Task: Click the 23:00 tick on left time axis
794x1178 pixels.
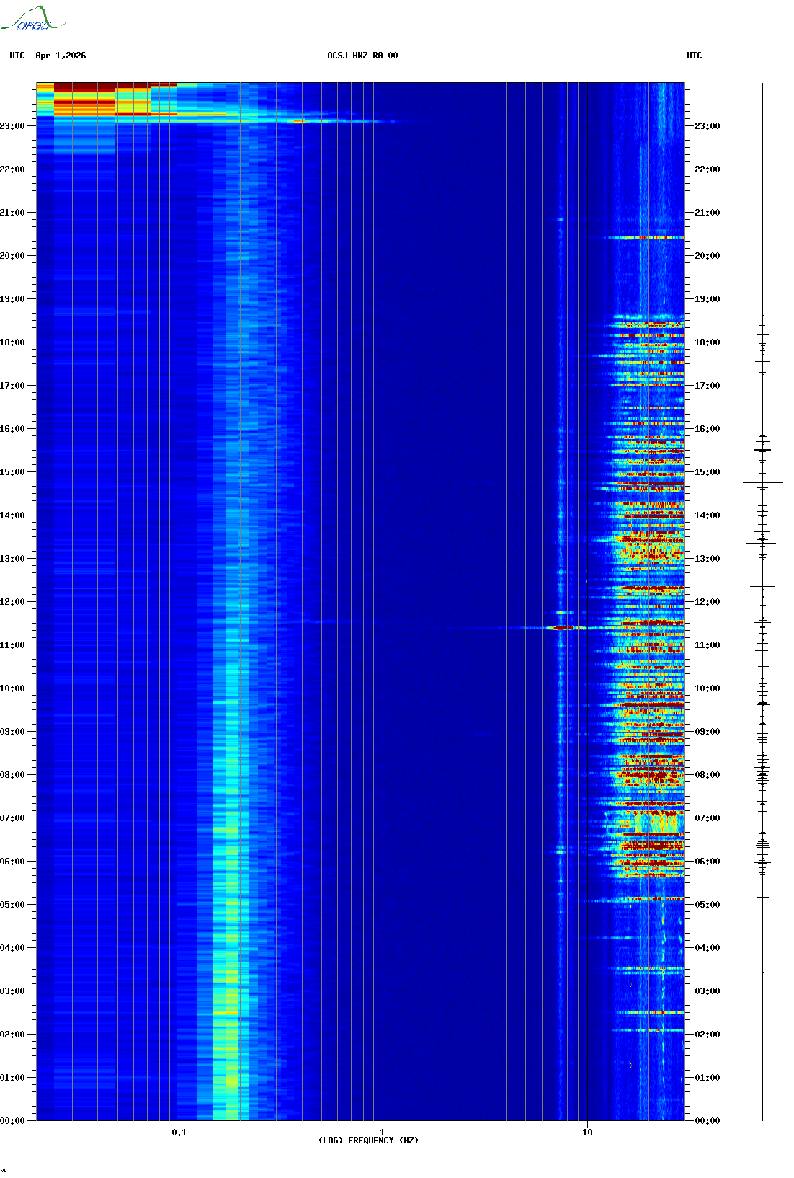Action: 13,126
